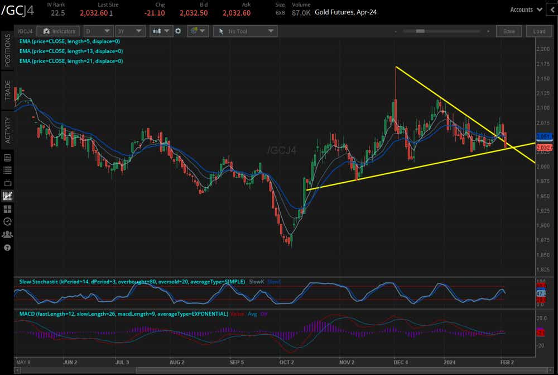The image size is (558, 375).
Task: Click the Load button
Action: pos(538,31)
